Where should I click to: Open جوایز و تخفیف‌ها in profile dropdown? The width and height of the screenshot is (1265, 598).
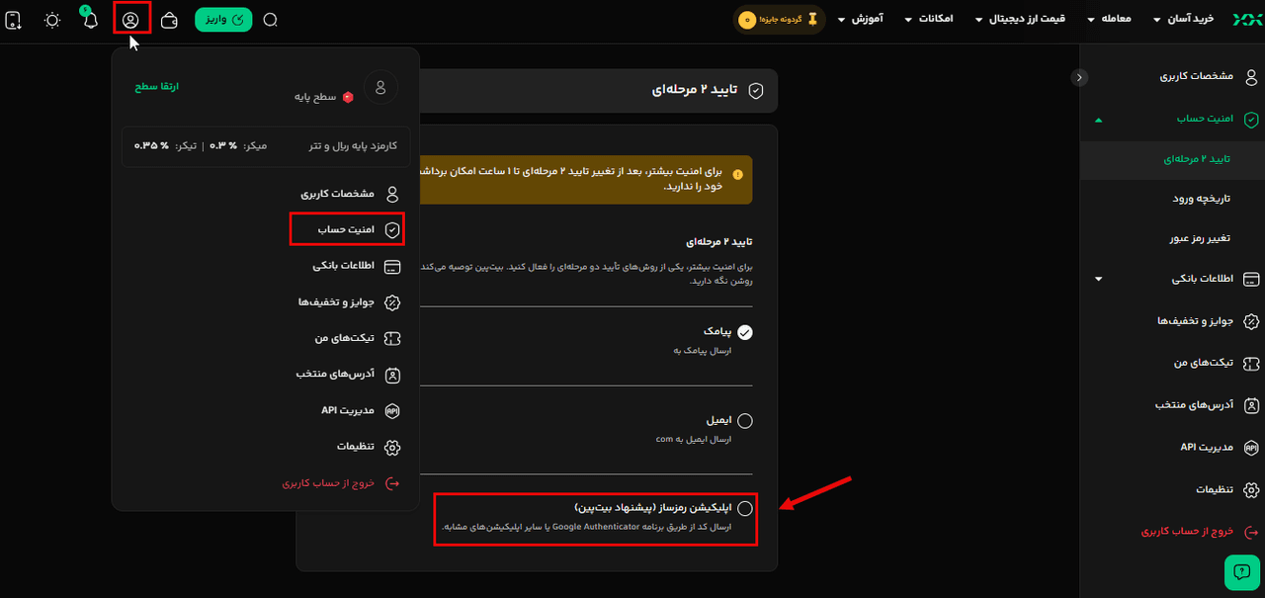coord(350,302)
